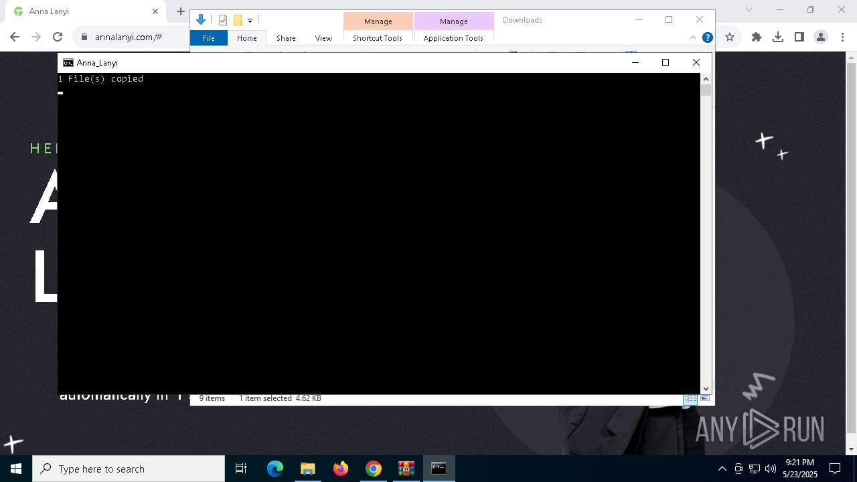Show hidden system tray icons

click(722, 469)
